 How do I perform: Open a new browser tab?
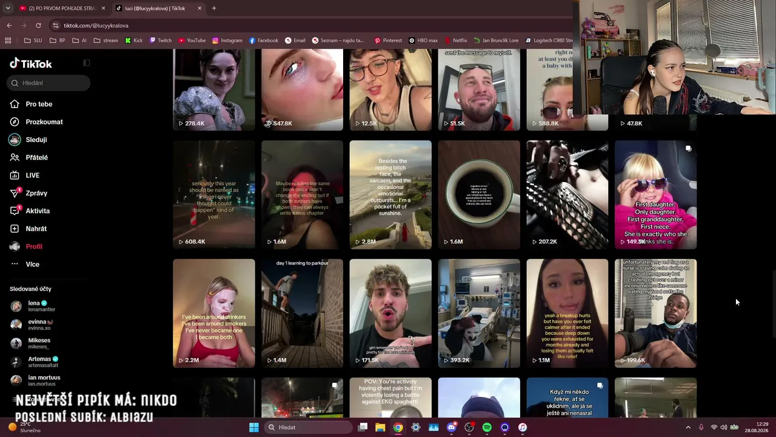point(214,8)
